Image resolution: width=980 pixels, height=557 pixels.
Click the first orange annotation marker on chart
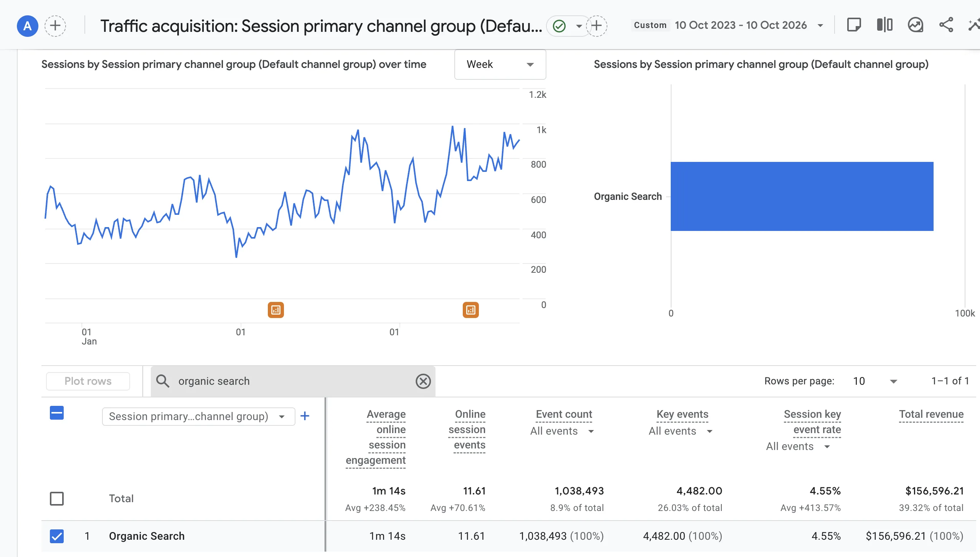(276, 310)
